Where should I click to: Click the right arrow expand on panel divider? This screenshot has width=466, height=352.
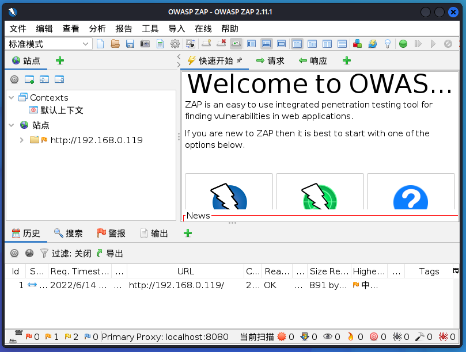coord(179,64)
